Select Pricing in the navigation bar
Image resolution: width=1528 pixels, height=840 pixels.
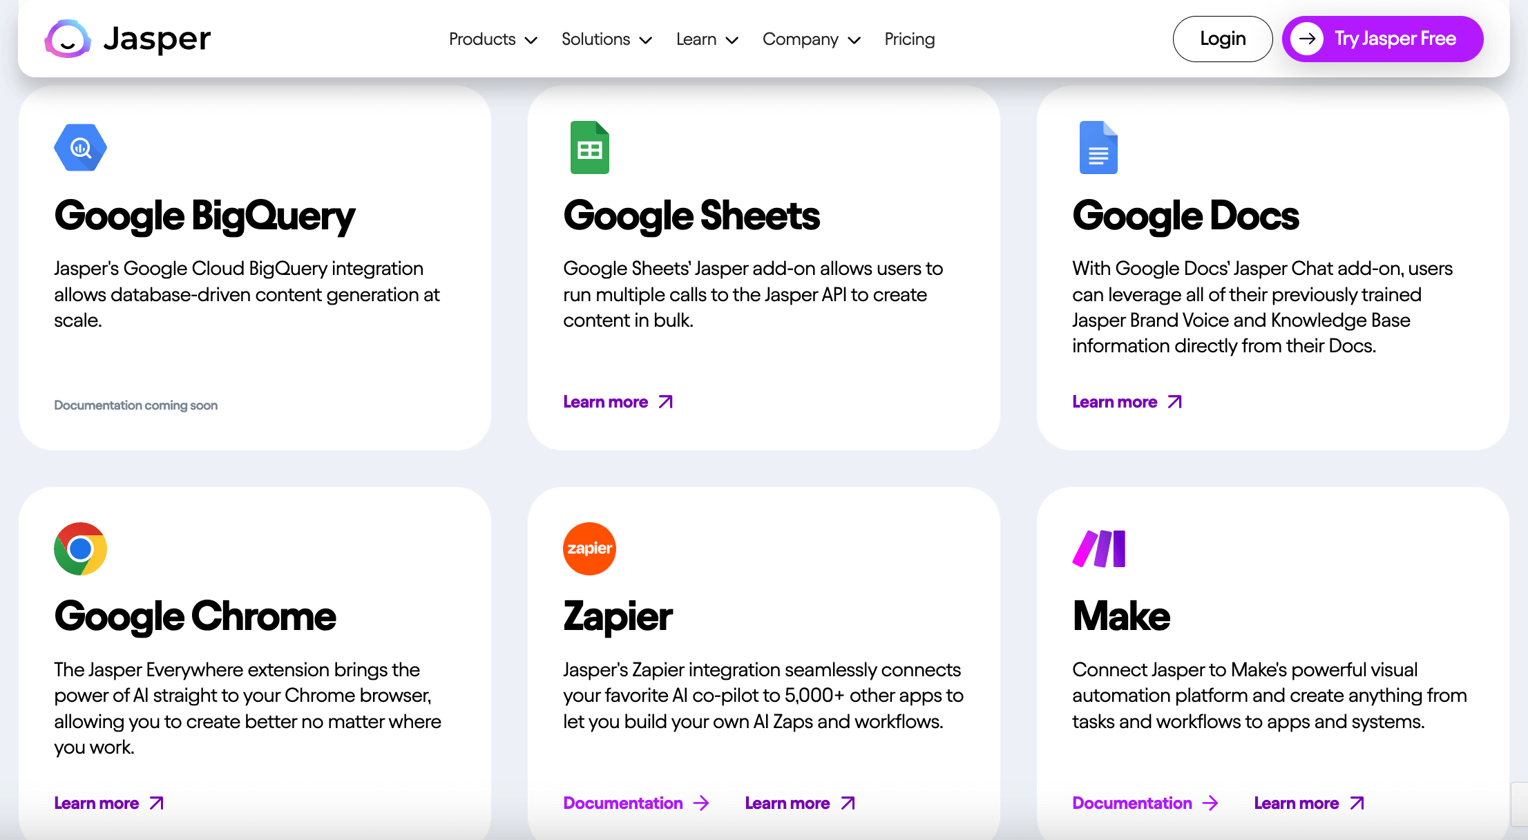coord(909,39)
